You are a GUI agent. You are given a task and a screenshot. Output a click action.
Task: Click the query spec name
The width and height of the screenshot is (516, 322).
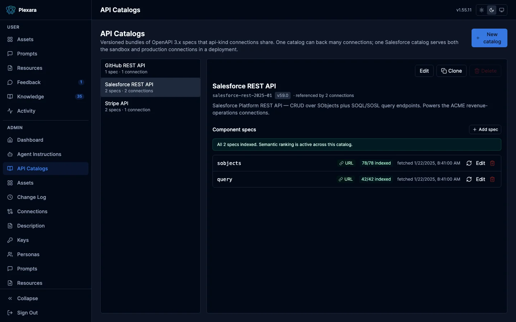coord(225,179)
